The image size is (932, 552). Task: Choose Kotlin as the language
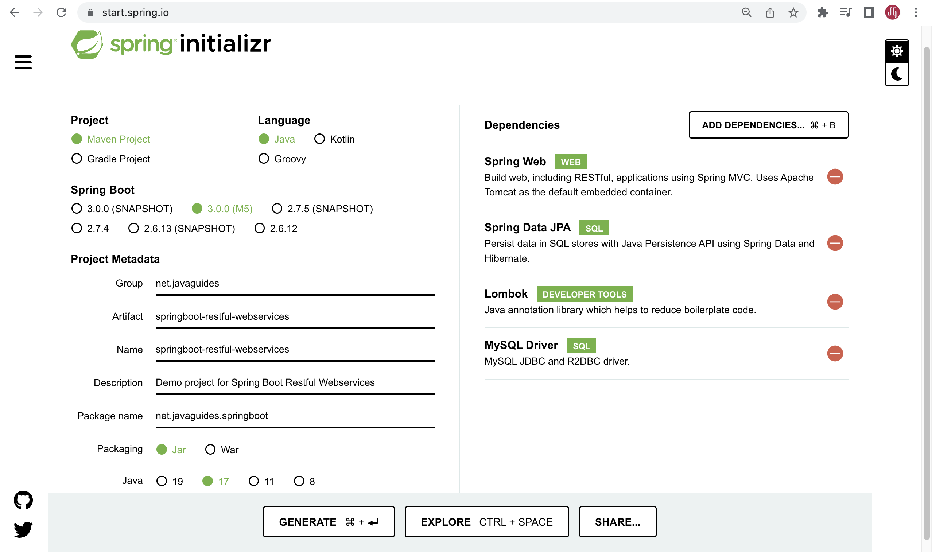(x=334, y=139)
